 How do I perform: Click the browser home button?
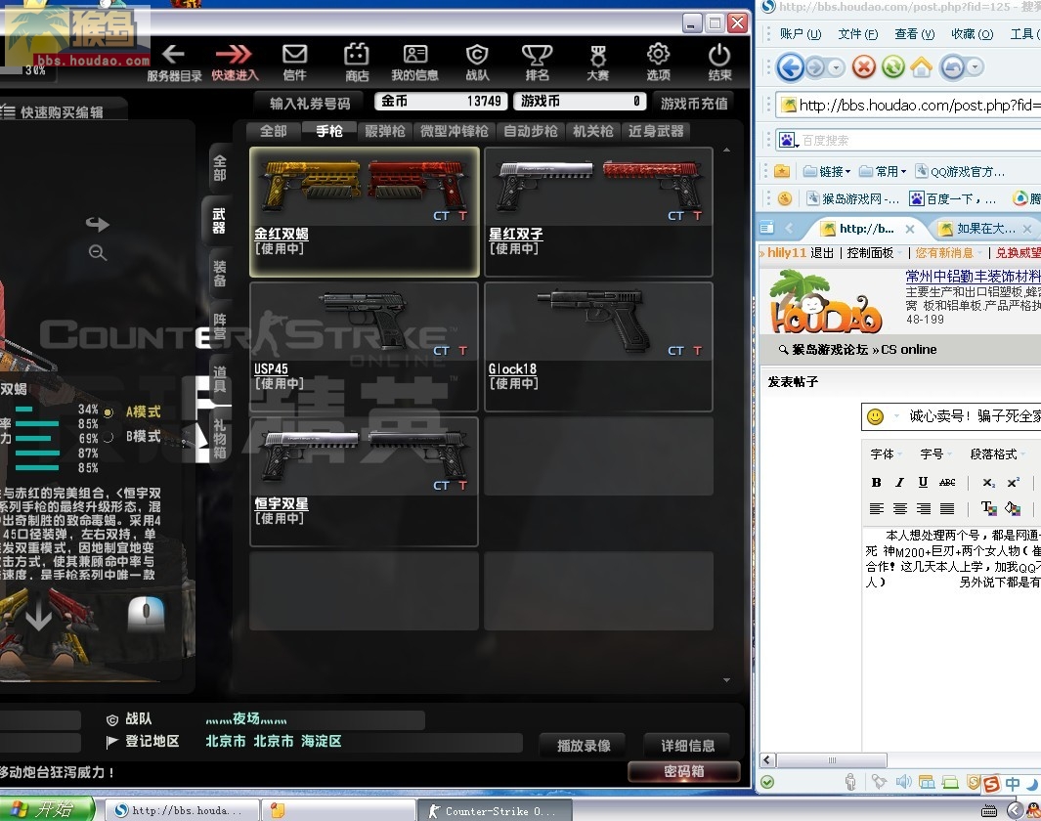pos(921,67)
